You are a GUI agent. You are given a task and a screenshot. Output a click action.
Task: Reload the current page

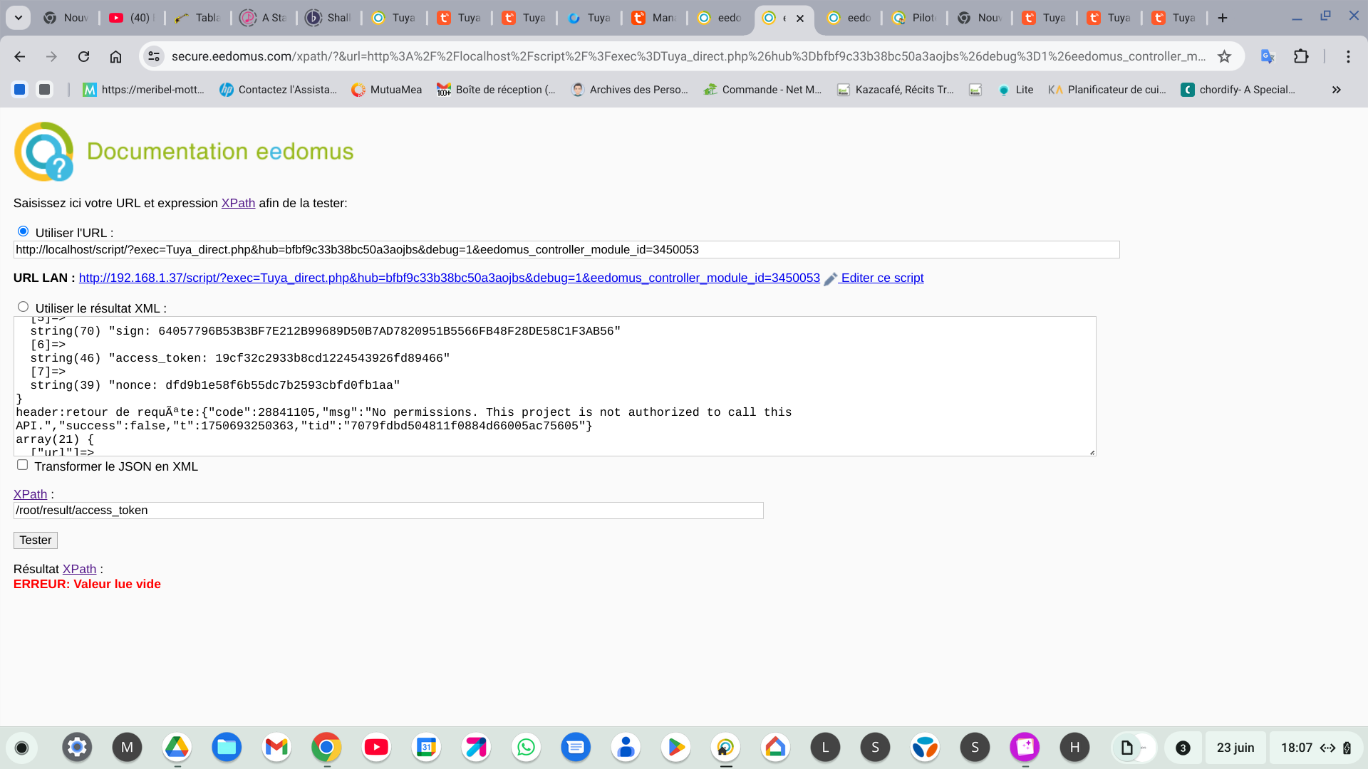click(83, 56)
